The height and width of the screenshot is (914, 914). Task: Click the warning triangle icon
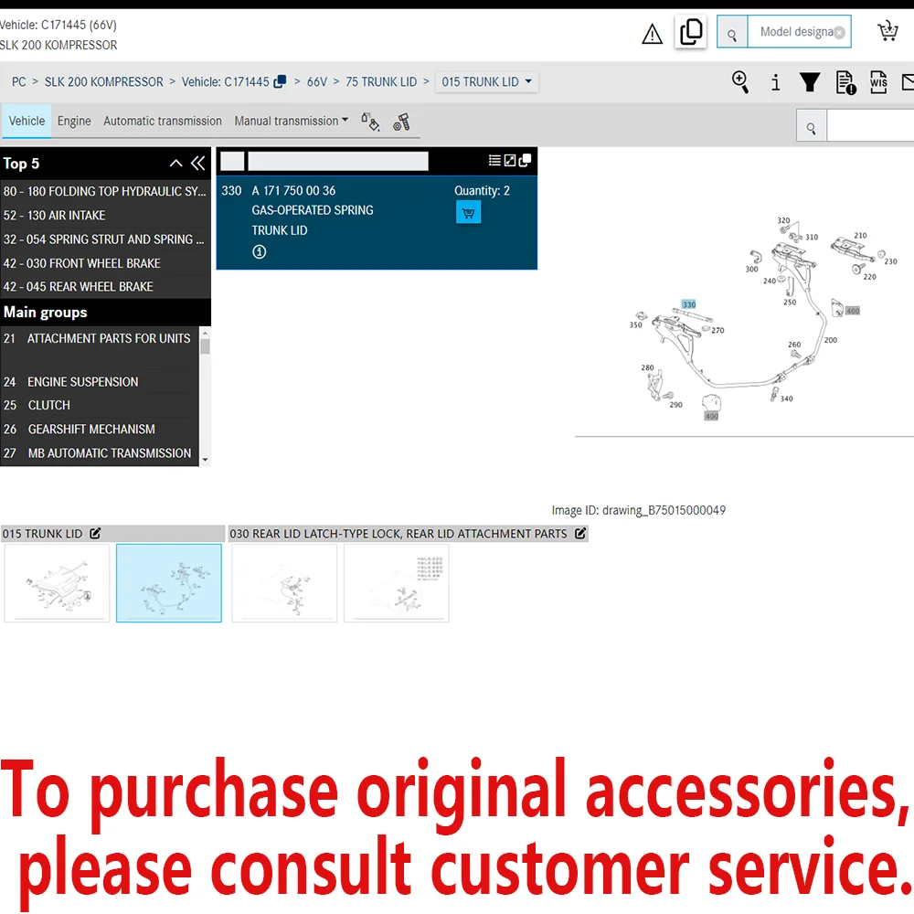click(x=652, y=35)
